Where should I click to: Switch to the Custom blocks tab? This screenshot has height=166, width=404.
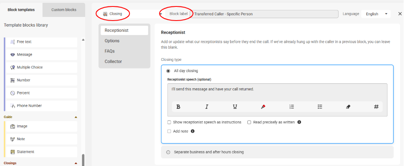click(x=64, y=10)
